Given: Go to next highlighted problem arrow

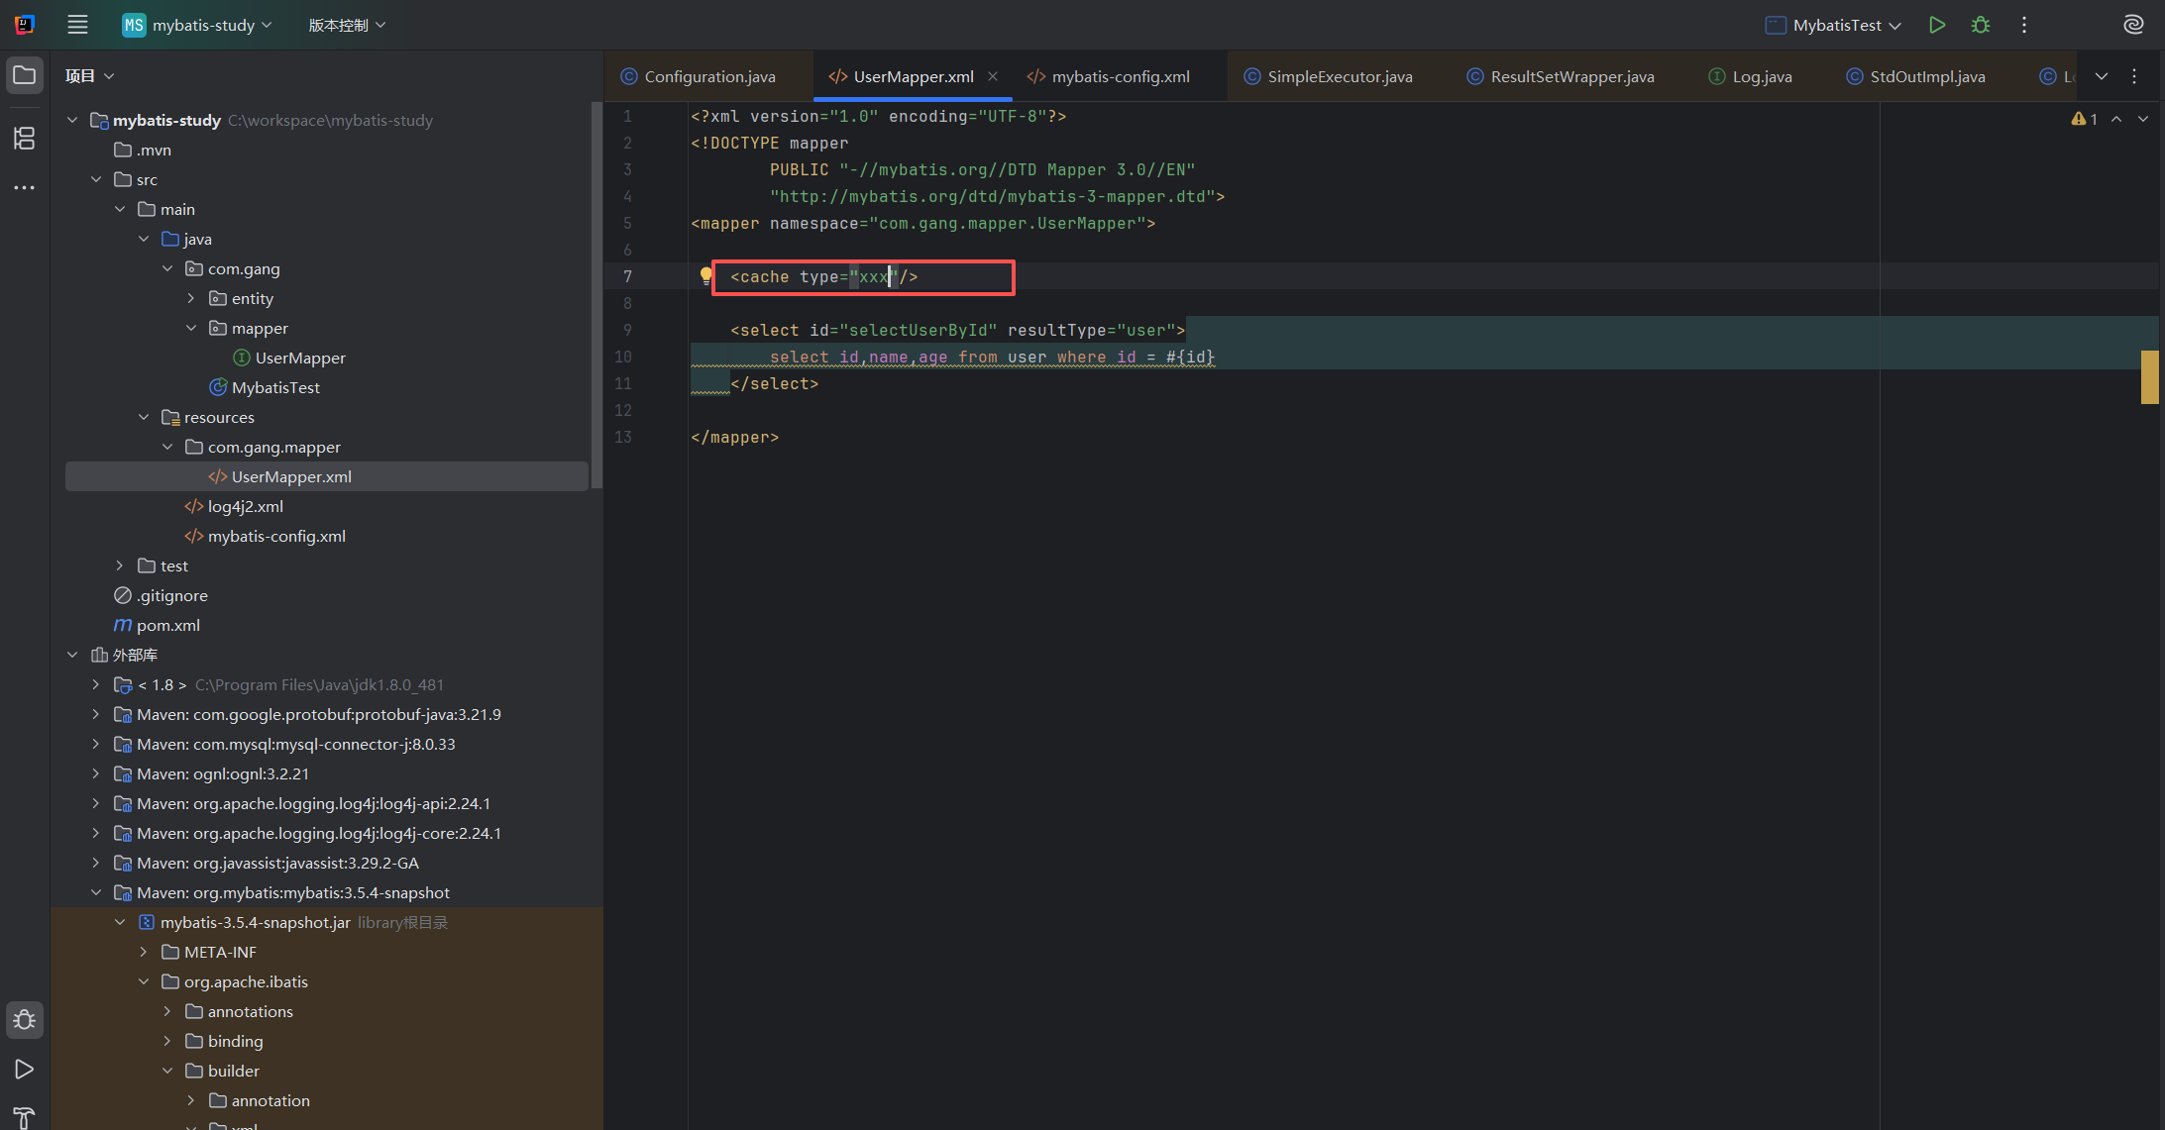Looking at the screenshot, I should coord(2143,119).
